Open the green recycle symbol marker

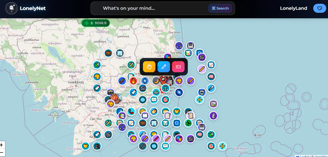(188, 123)
